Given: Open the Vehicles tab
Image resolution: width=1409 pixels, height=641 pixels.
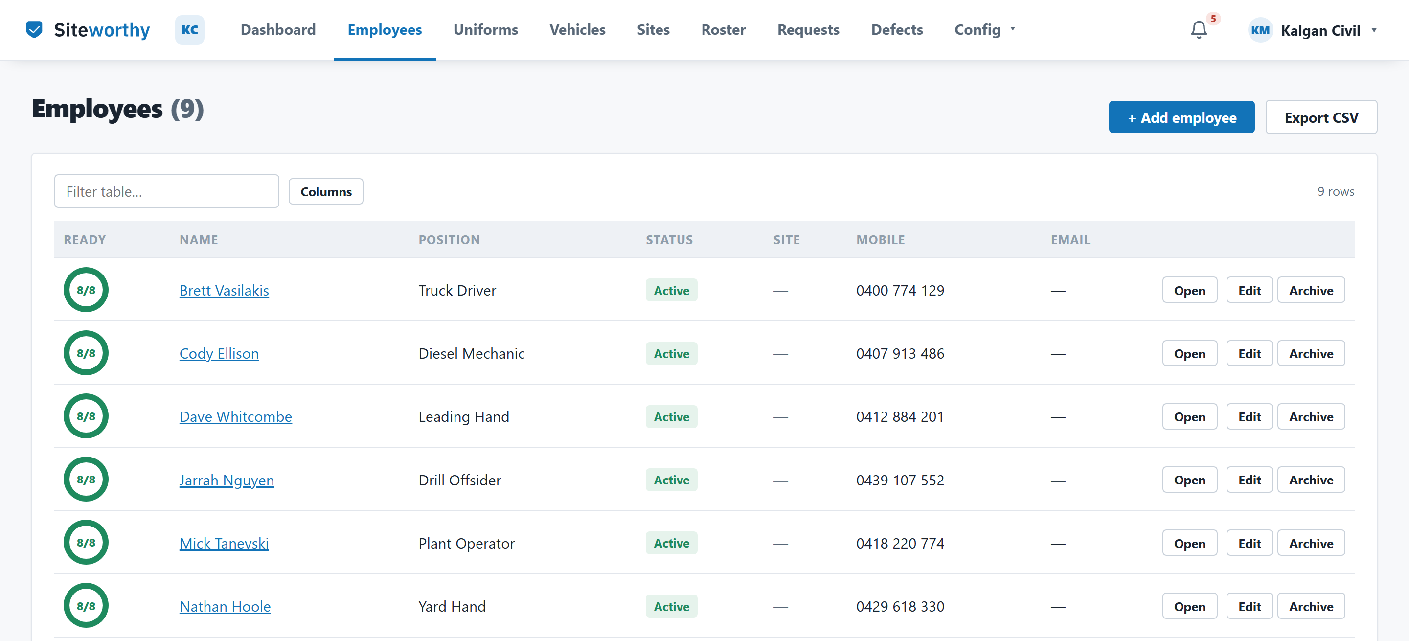Looking at the screenshot, I should (577, 29).
